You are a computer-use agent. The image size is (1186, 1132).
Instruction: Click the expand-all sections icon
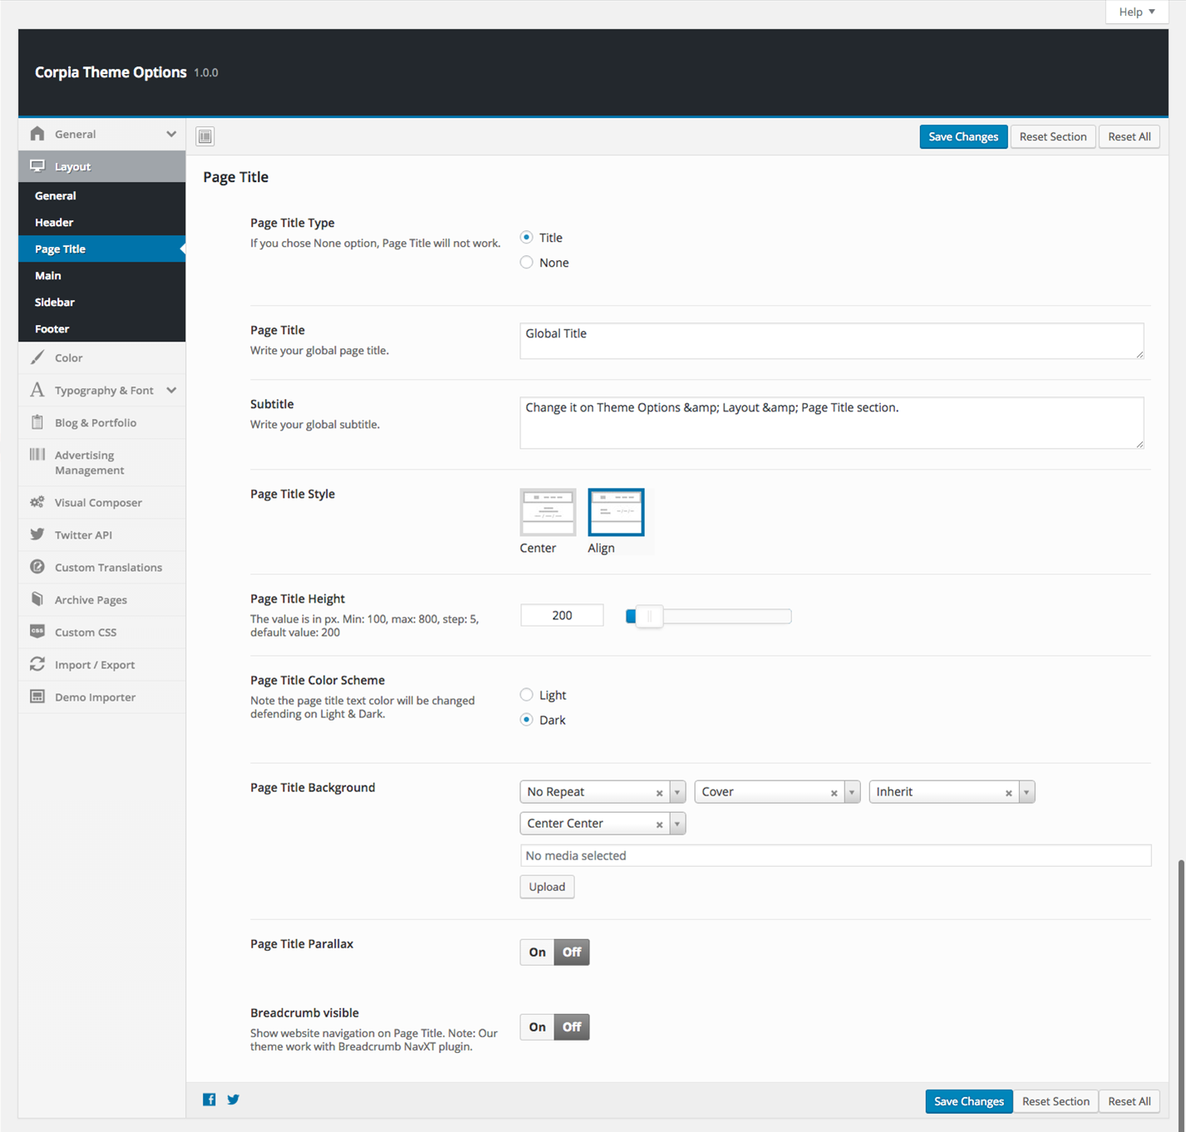coord(205,136)
